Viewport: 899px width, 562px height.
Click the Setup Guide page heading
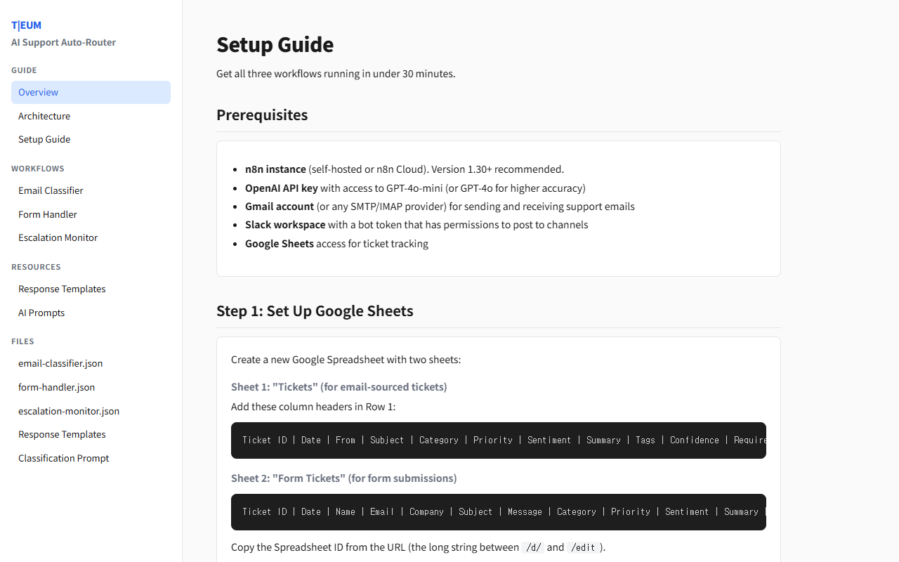click(x=275, y=44)
